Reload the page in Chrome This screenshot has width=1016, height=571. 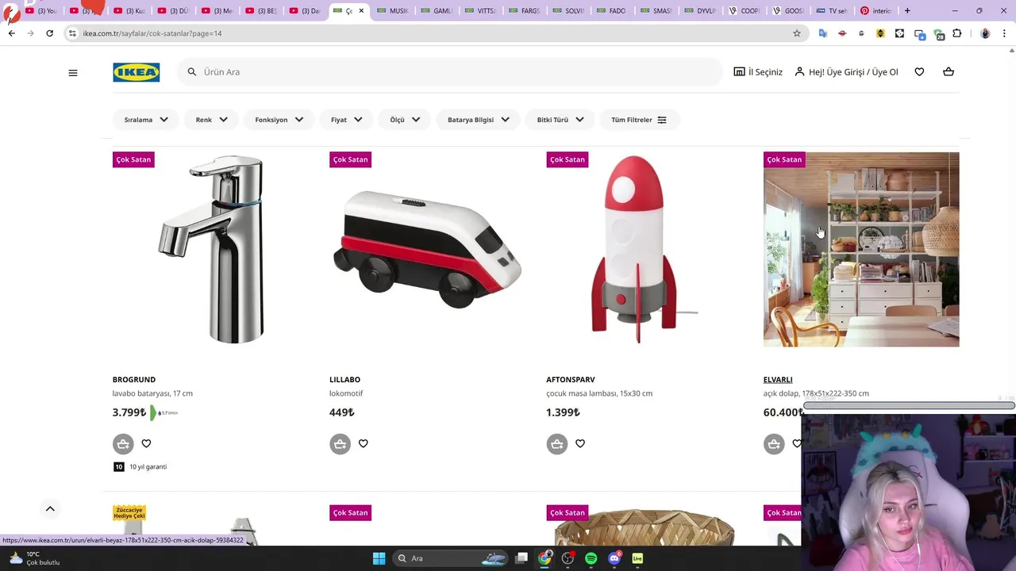click(49, 33)
